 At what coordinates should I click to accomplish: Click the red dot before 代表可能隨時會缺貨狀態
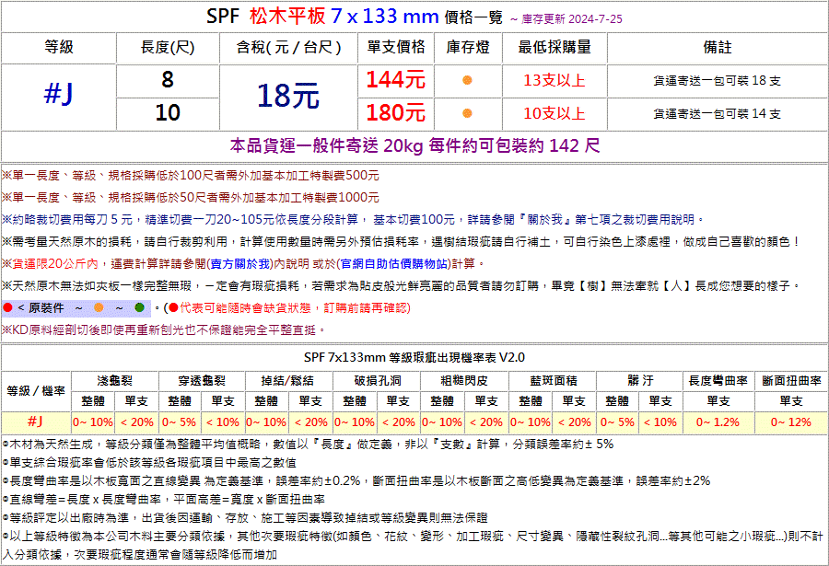pyautogui.click(x=173, y=307)
